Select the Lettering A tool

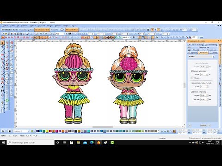coord(2,87)
